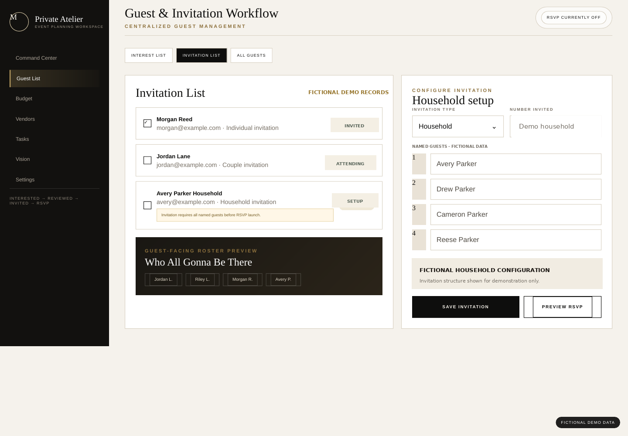Viewport: 628px width, 436px height.
Task: Click the Fictional Household Configuration heading
Action: coord(485,270)
